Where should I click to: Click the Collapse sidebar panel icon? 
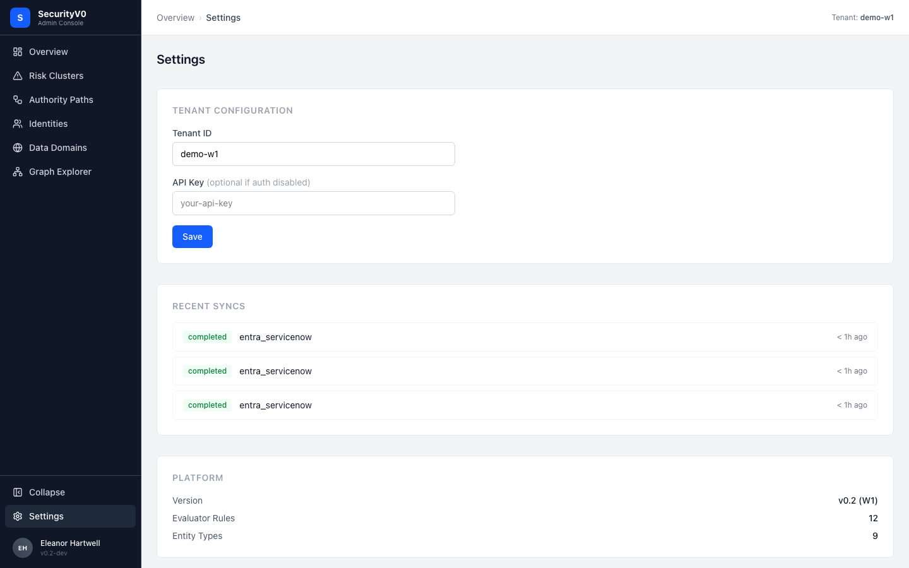pos(18,492)
